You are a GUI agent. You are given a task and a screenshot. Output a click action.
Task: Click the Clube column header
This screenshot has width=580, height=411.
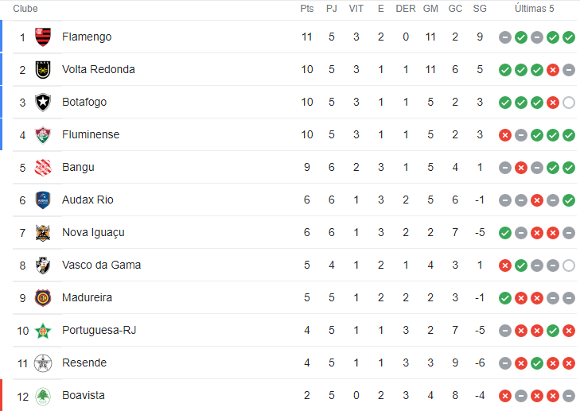[x=25, y=9]
